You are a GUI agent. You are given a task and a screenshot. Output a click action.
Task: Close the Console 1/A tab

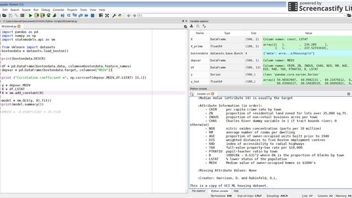tap(213, 94)
